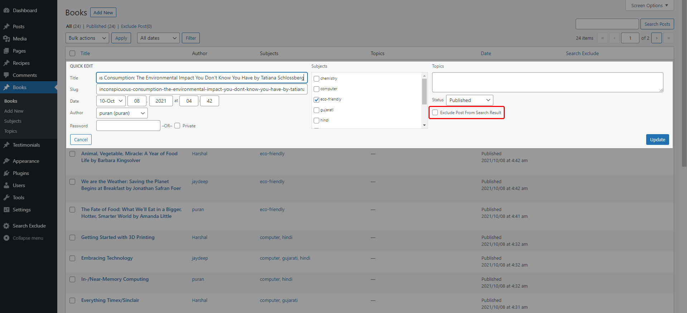Click the Plugins plug icon
Viewport: 687px width, 313px height.
pyautogui.click(x=6, y=173)
